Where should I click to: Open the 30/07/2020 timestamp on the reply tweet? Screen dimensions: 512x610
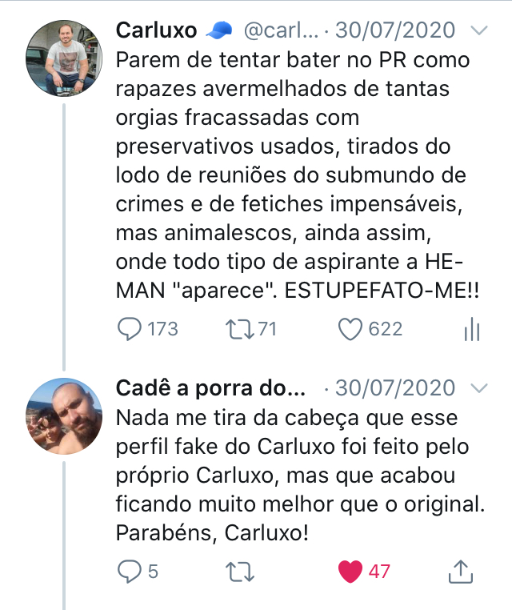pos(395,388)
